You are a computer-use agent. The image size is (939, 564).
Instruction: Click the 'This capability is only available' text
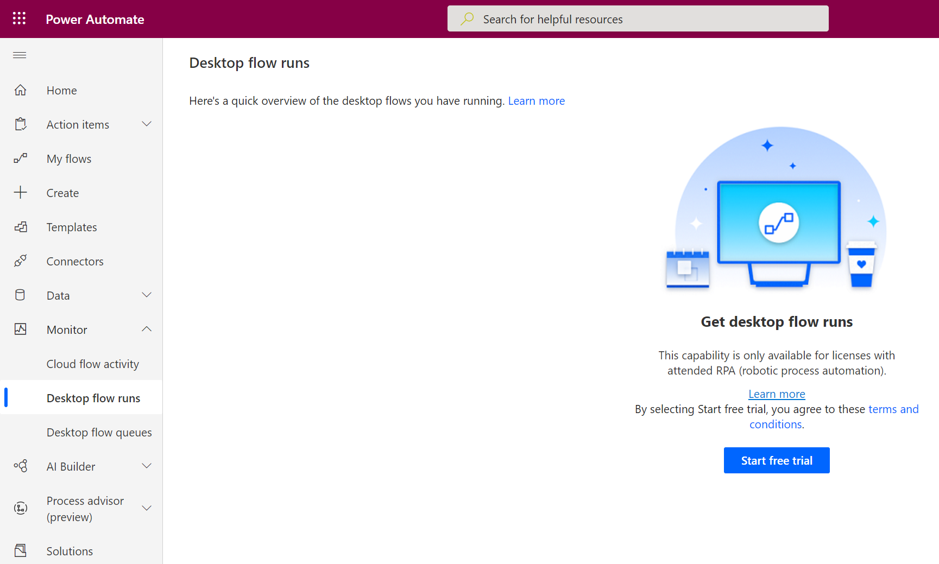click(777, 363)
